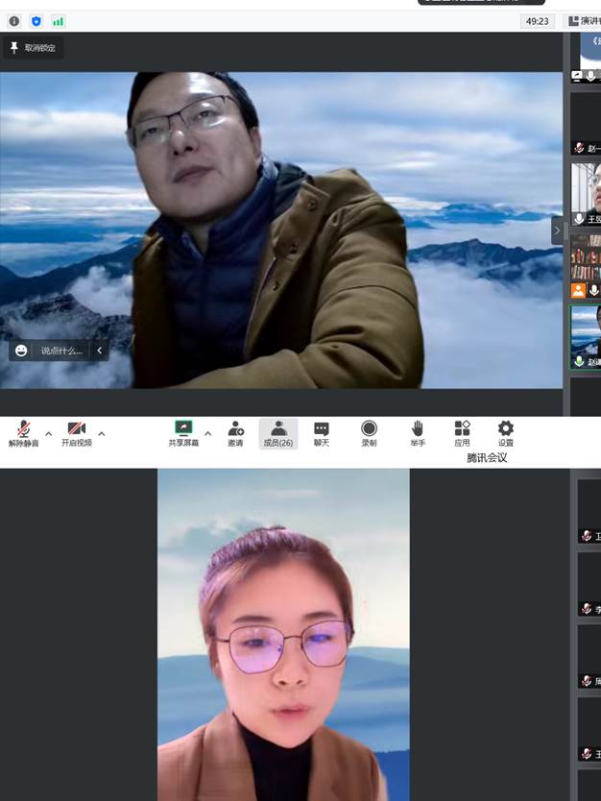
Task: Unpin video with 取消锁定 button
Action: (34, 48)
